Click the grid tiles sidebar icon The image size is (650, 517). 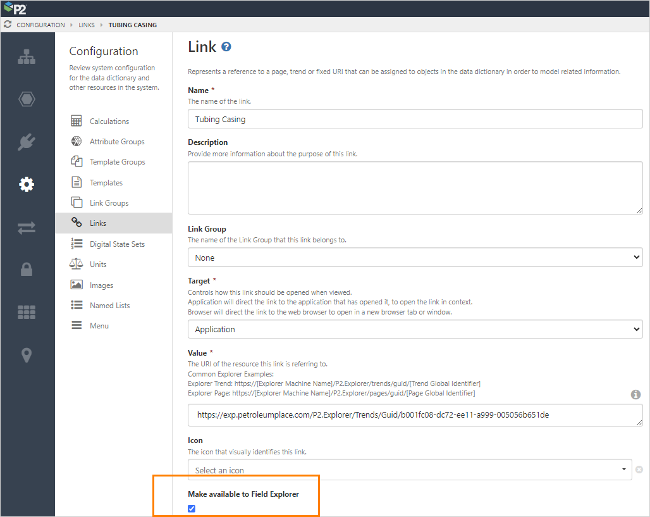point(27,312)
